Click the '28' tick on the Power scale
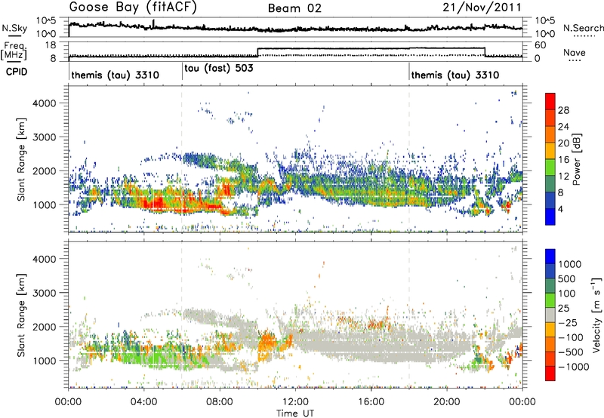Image resolution: width=604 pixels, height=418 pixels. pos(563,110)
